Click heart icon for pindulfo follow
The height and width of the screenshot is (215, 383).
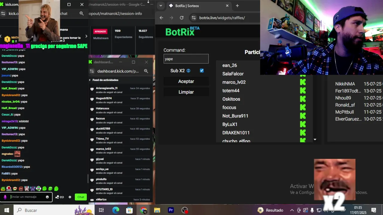click(92, 180)
